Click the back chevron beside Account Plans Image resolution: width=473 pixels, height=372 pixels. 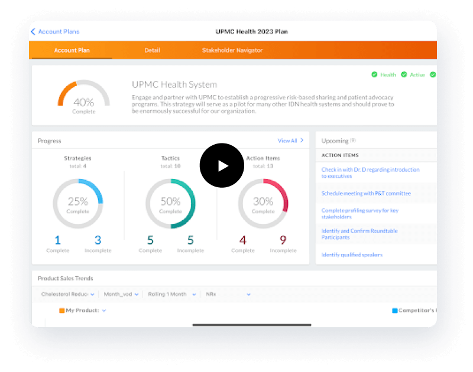(x=33, y=32)
